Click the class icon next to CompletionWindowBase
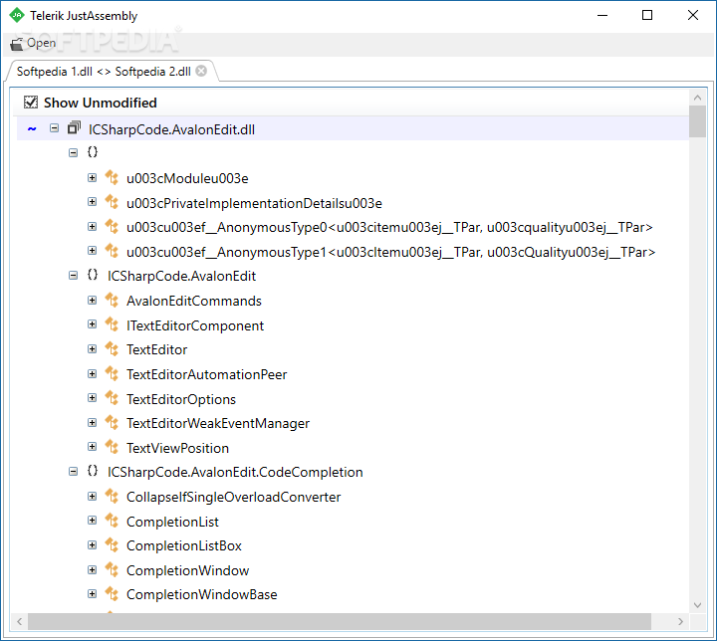This screenshot has height=641, width=717. coord(112,594)
